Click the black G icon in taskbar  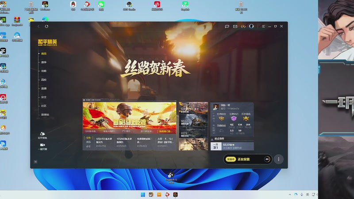(175, 195)
